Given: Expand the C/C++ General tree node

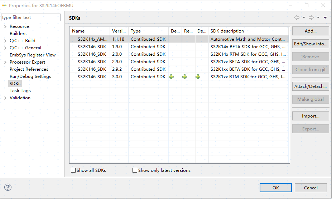Looking at the screenshot, I should pyautogui.click(x=5, y=48).
